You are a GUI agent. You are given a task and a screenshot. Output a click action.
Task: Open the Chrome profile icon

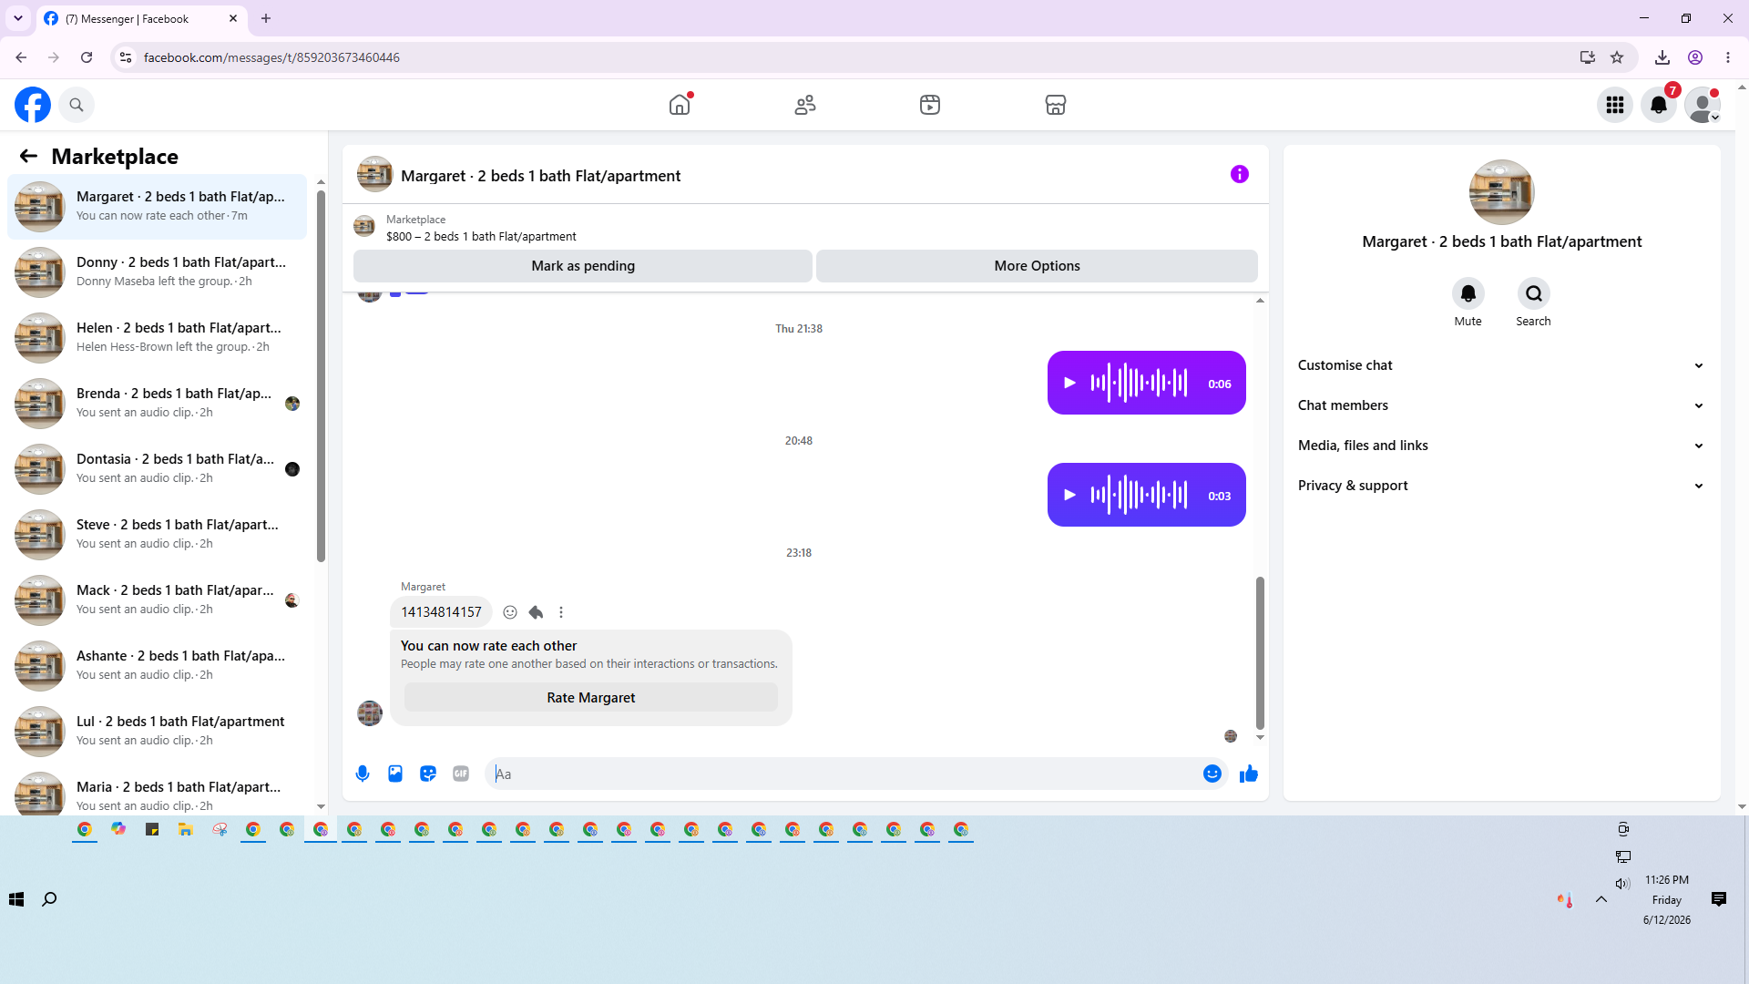(1695, 57)
